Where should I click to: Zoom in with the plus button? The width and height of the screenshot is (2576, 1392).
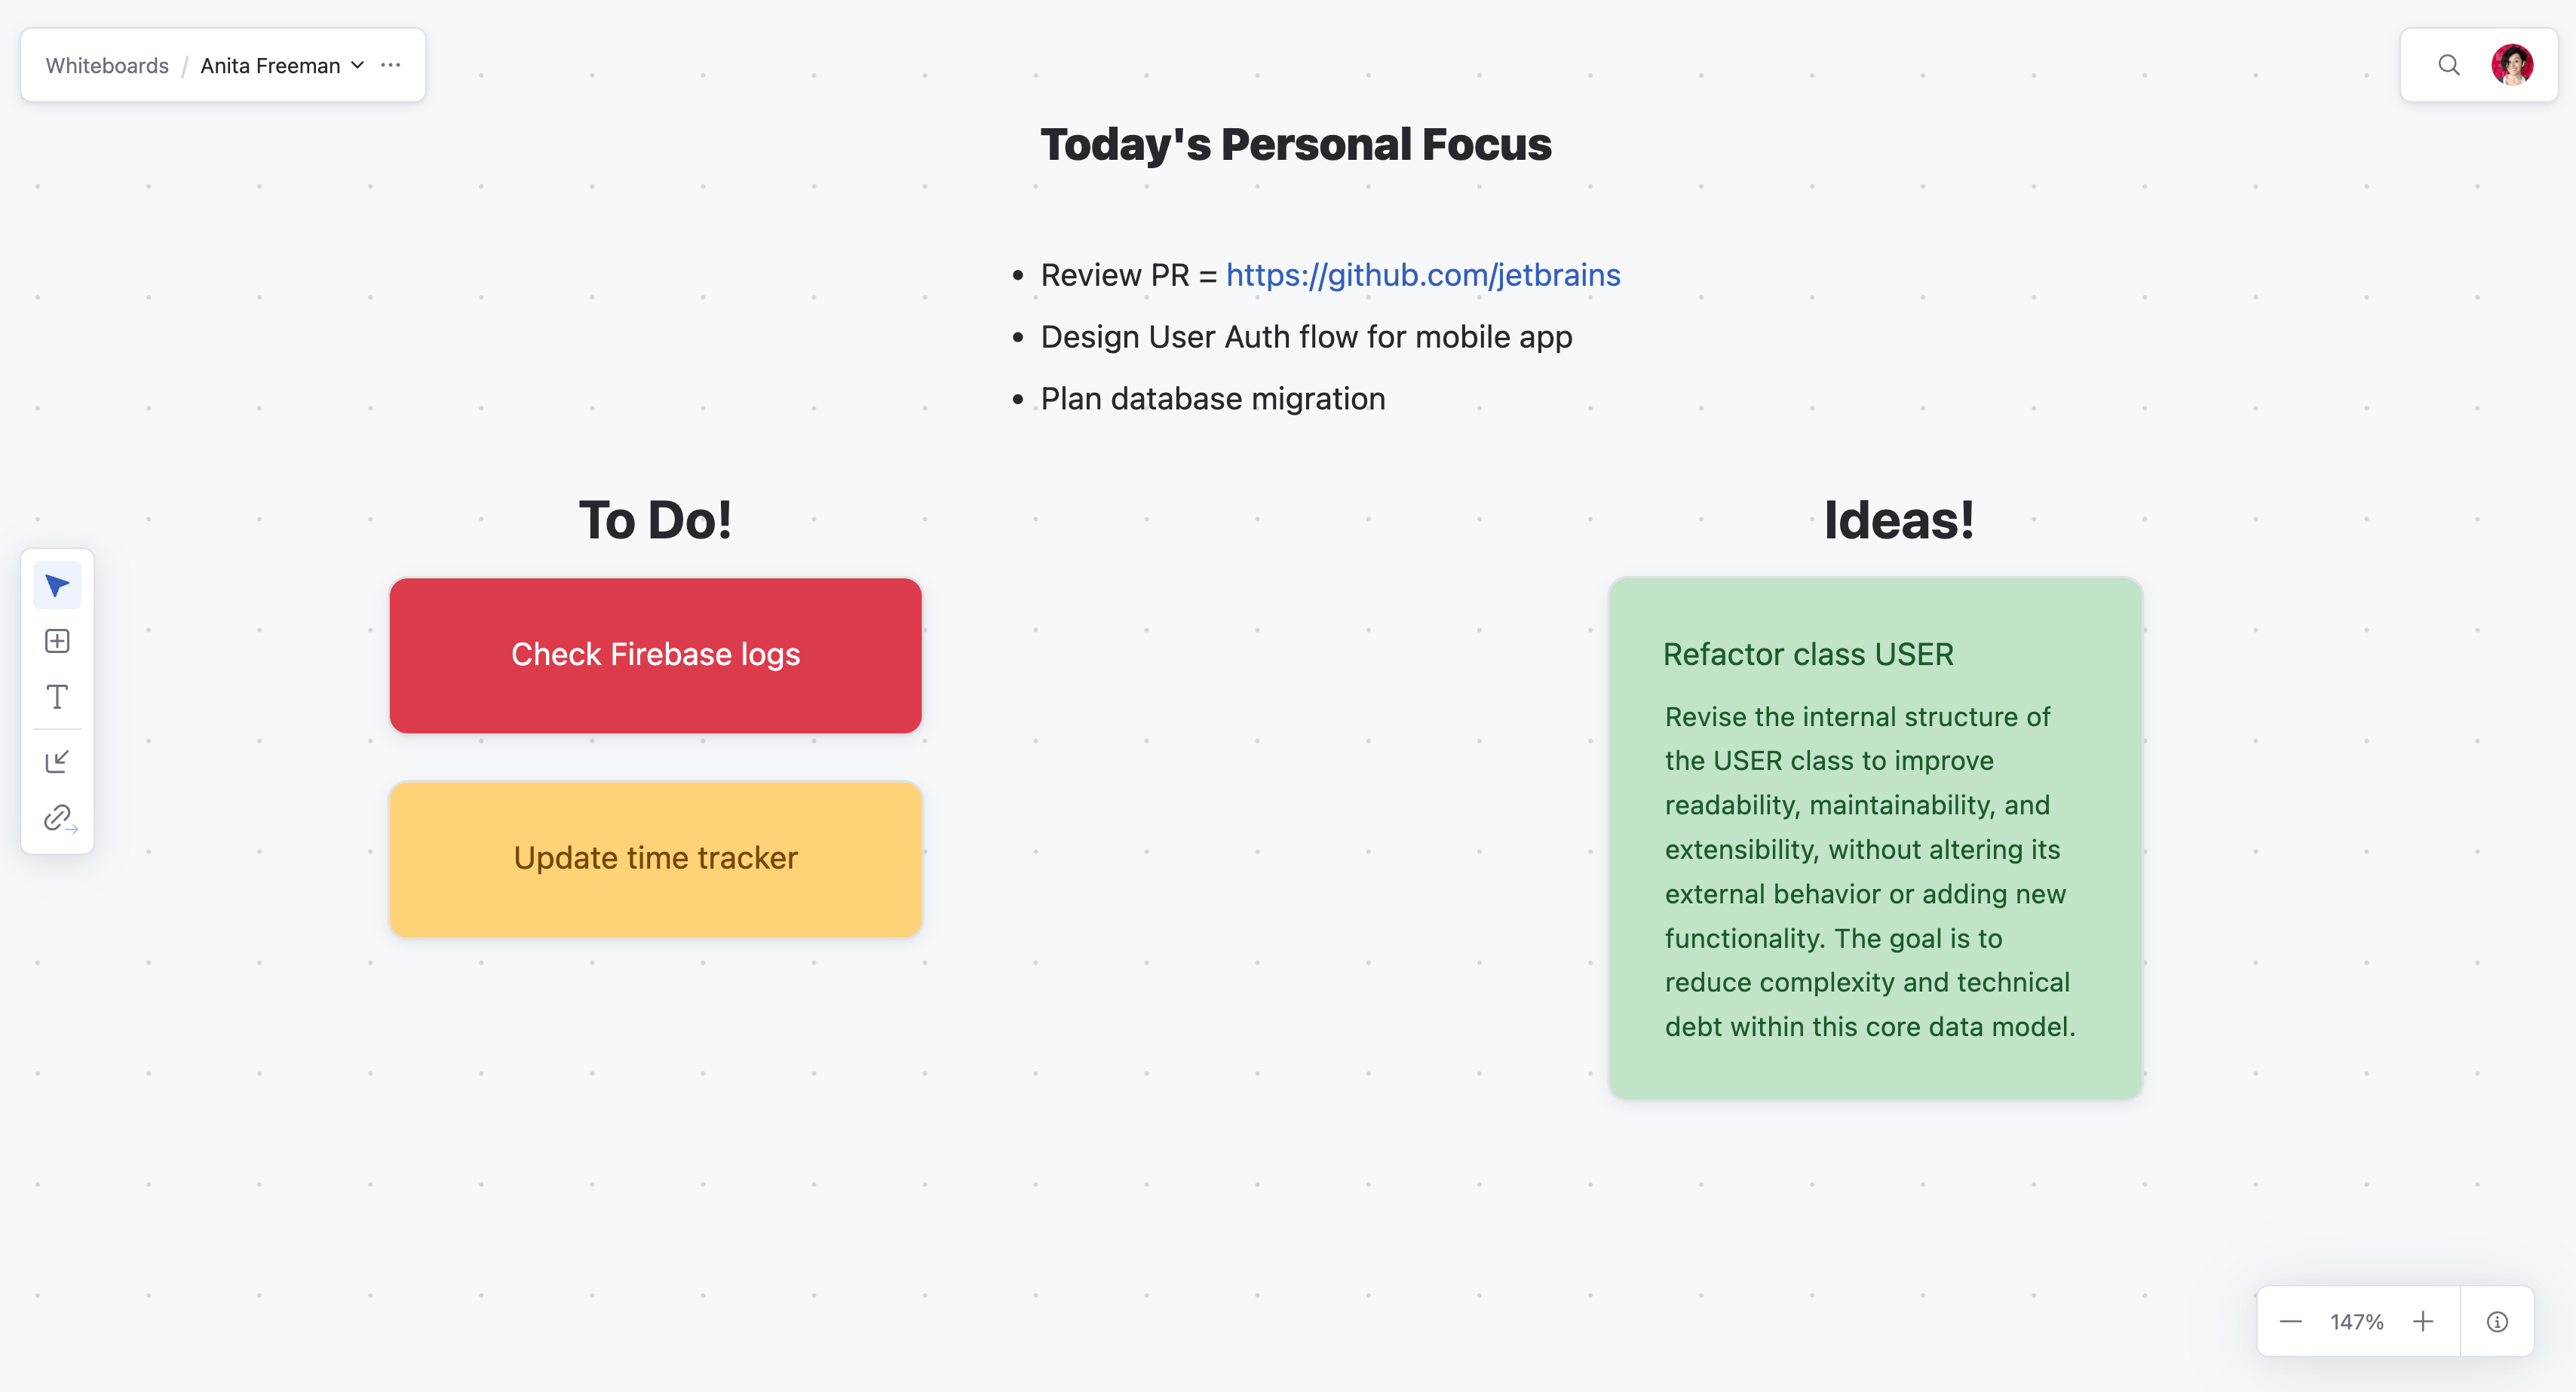2423,1322
